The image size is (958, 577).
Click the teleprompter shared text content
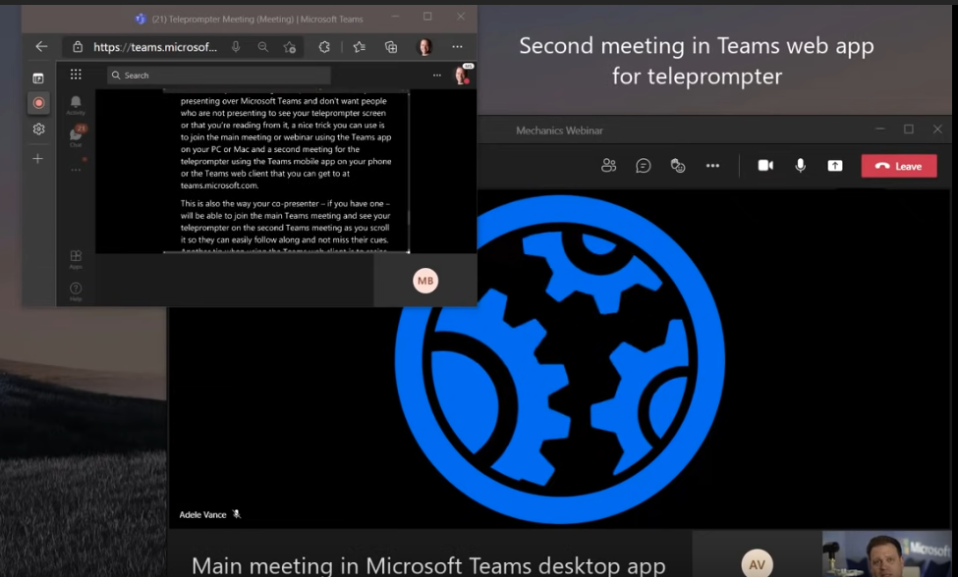point(286,172)
